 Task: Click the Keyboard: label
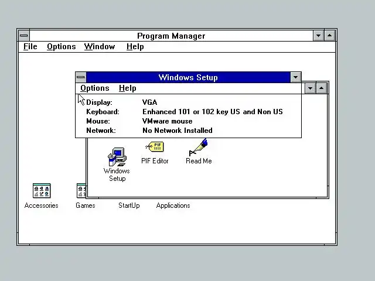(103, 112)
